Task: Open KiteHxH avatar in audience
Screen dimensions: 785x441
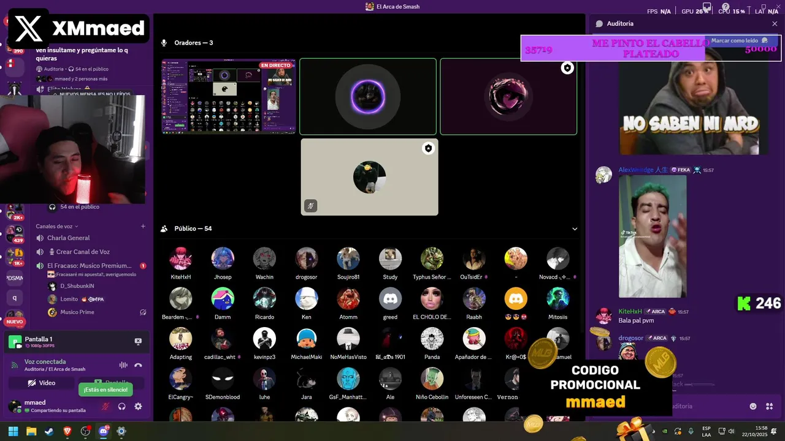Action: [x=180, y=258]
